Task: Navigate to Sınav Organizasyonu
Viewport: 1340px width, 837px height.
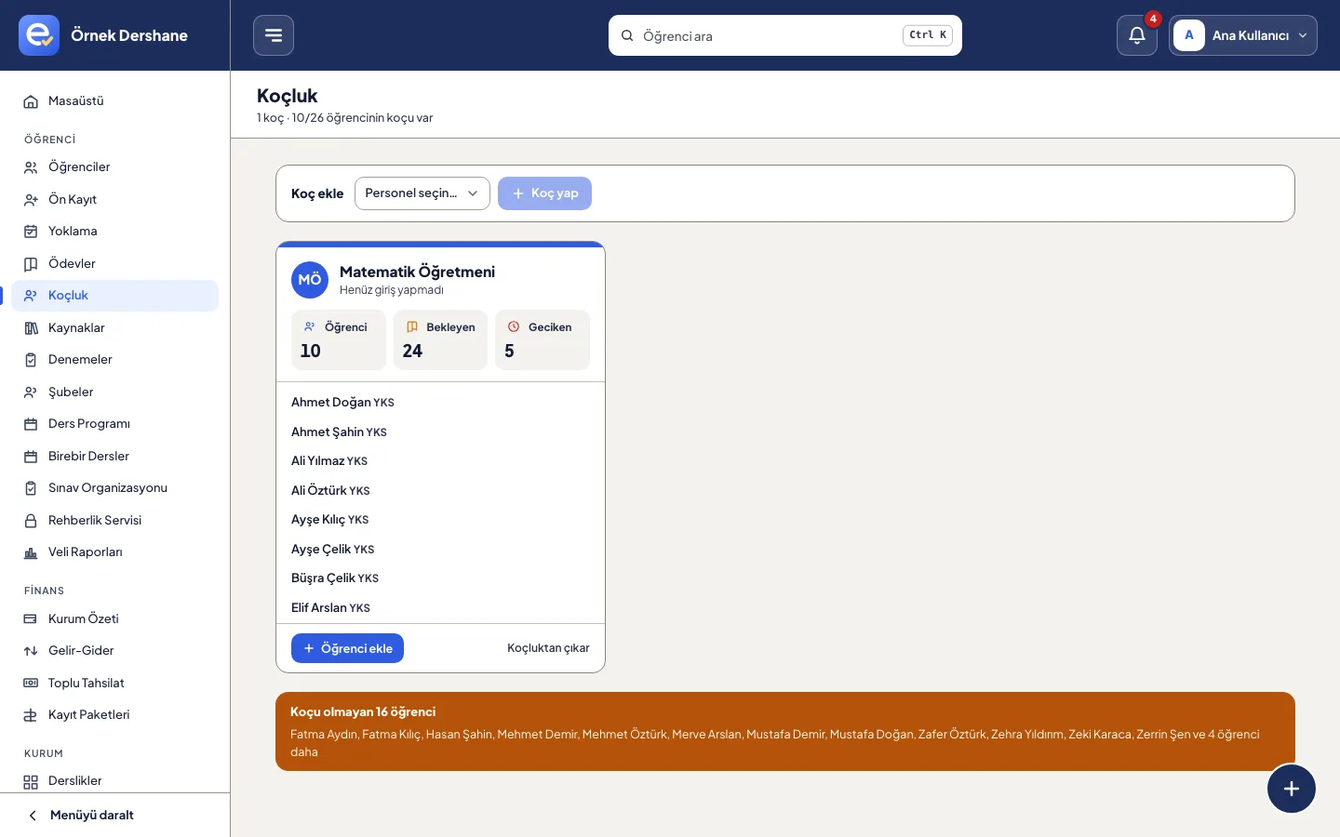Action: pyautogui.click(x=115, y=488)
